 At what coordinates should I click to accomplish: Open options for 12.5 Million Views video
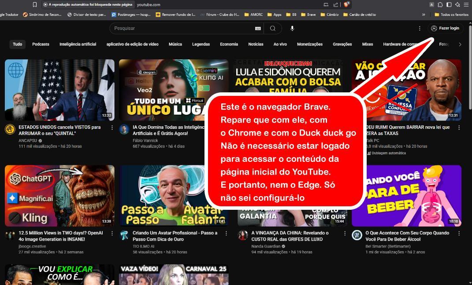tap(112, 234)
